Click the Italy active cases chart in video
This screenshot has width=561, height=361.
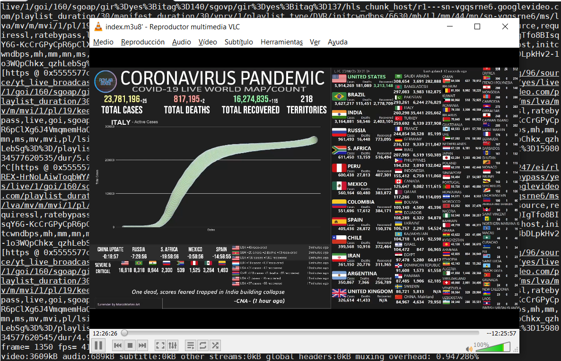pyautogui.click(x=210, y=177)
